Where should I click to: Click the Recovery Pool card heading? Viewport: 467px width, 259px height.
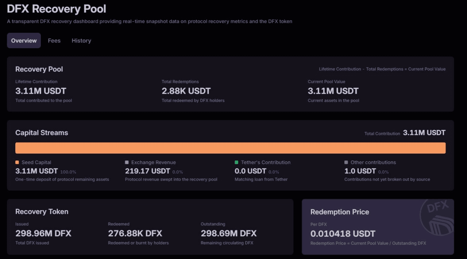point(39,69)
